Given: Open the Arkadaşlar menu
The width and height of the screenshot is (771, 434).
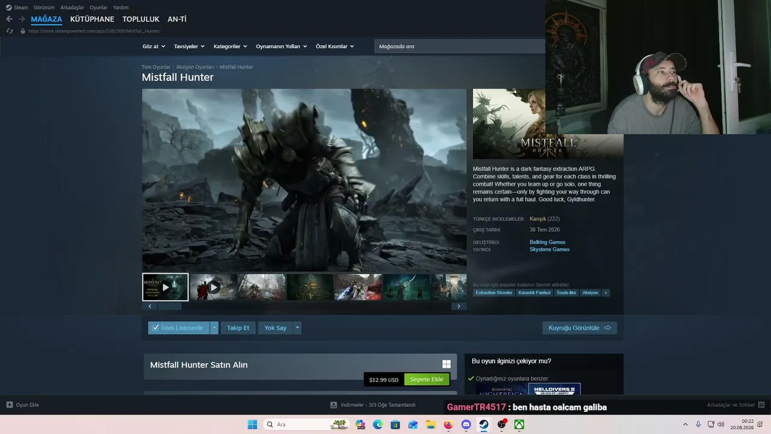Looking at the screenshot, I should pos(72,8).
